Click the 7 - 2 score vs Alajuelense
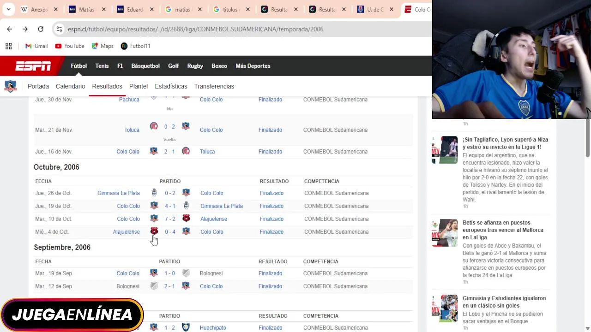 (170, 219)
